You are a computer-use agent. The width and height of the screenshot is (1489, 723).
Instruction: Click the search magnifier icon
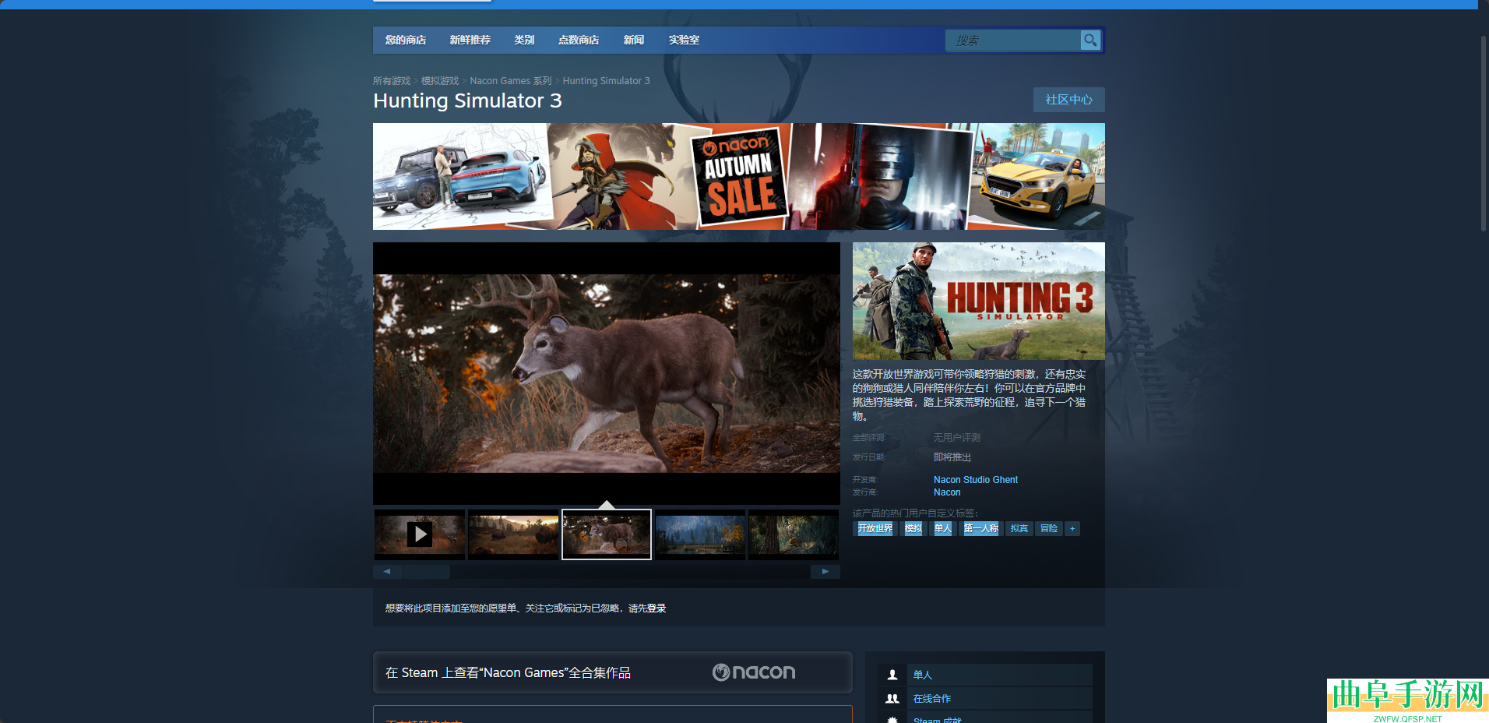[x=1090, y=40]
